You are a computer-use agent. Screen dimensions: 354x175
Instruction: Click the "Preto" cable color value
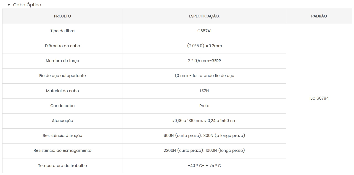pos(204,106)
